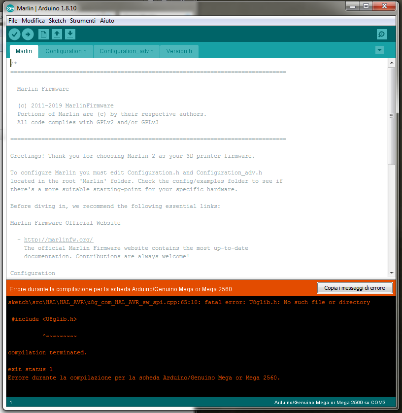The height and width of the screenshot is (413, 402).
Task: Click the board and COM3 port status text
Action: click(x=330, y=403)
